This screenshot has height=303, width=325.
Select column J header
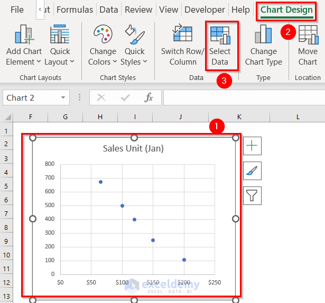coord(180,117)
